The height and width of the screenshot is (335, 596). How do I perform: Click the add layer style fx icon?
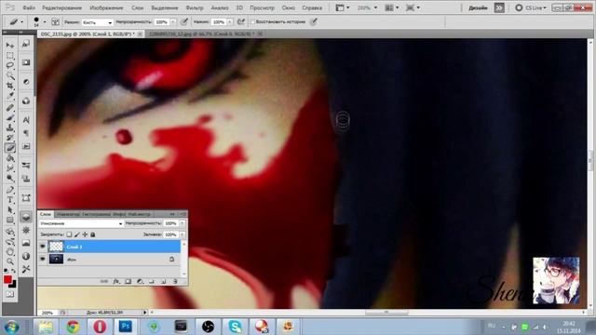pos(116,281)
